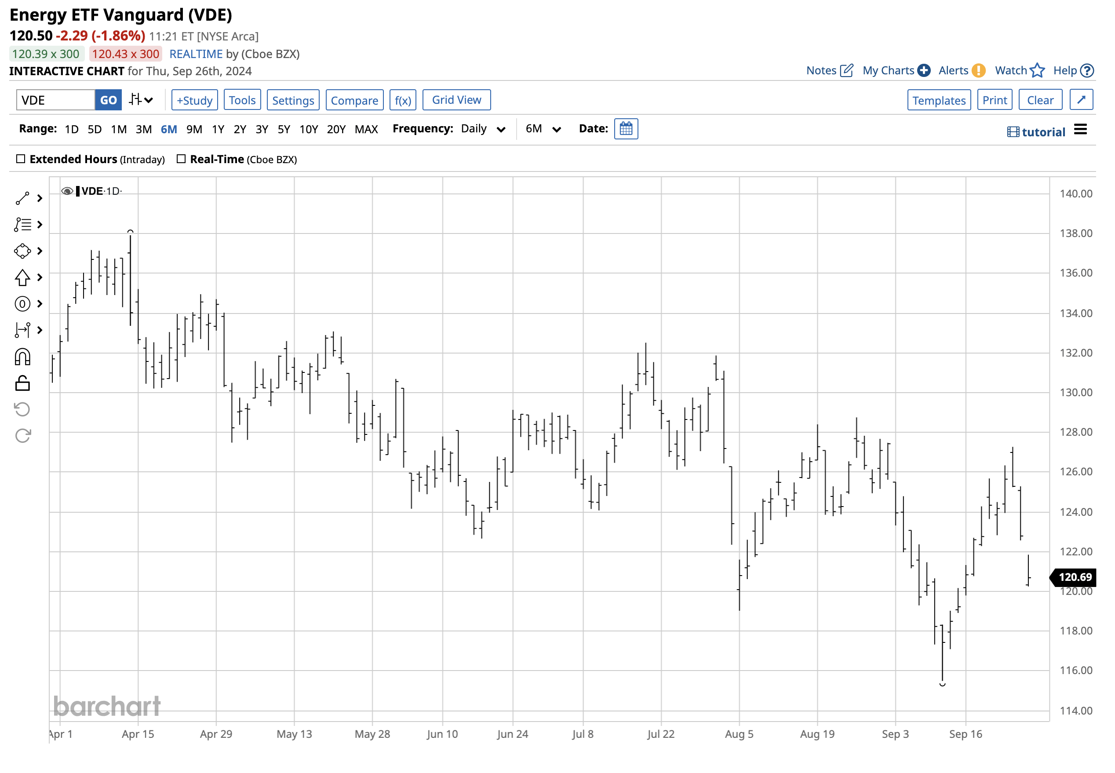Click the Notes edit icon
Viewport: 1115px width, 773px height.
click(847, 70)
